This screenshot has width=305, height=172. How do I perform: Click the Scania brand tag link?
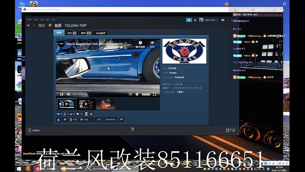coord(173,73)
